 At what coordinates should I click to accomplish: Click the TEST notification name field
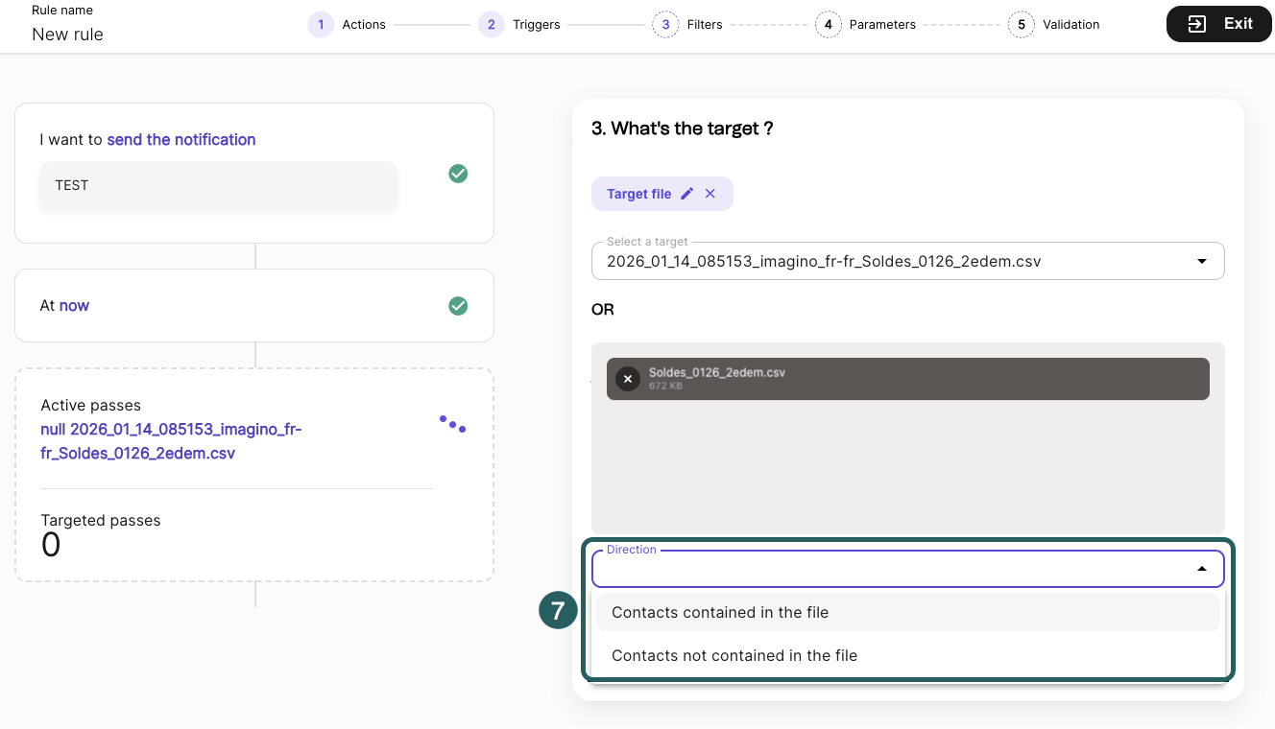tap(218, 185)
